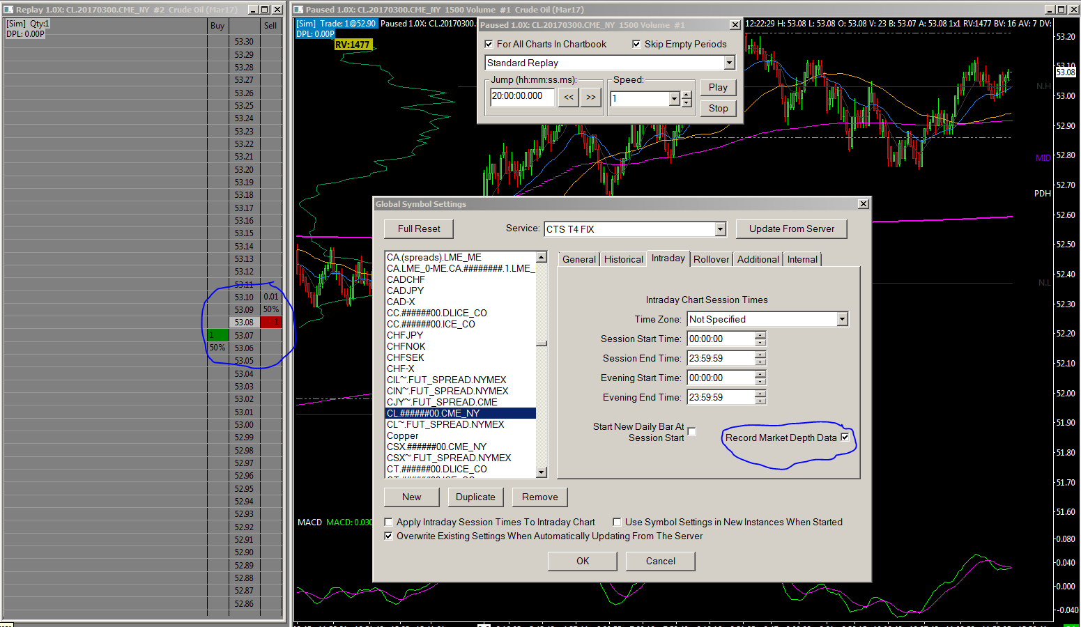Screen dimensions: 1081x627
Task: Minimize the Crude Oil chart window
Action: (1050, 9)
